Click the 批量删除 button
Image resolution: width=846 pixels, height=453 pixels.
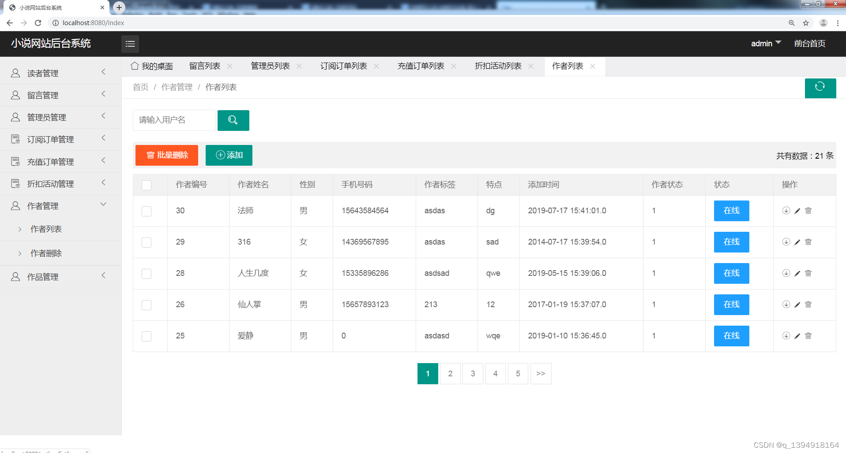[x=167, y=155]
